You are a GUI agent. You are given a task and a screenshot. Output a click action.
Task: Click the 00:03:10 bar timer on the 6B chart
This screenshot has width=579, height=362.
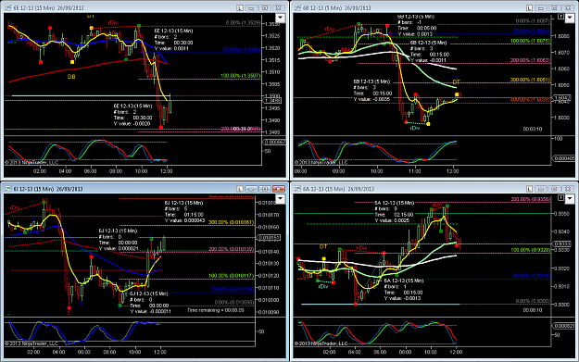tap(533, 130)
